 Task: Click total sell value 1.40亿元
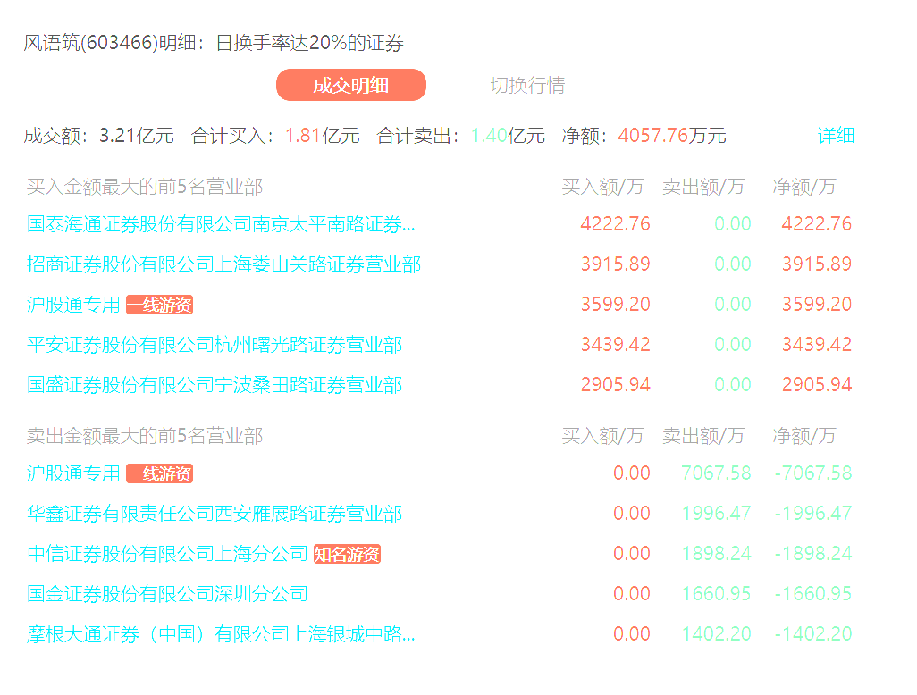coord(508,136)
